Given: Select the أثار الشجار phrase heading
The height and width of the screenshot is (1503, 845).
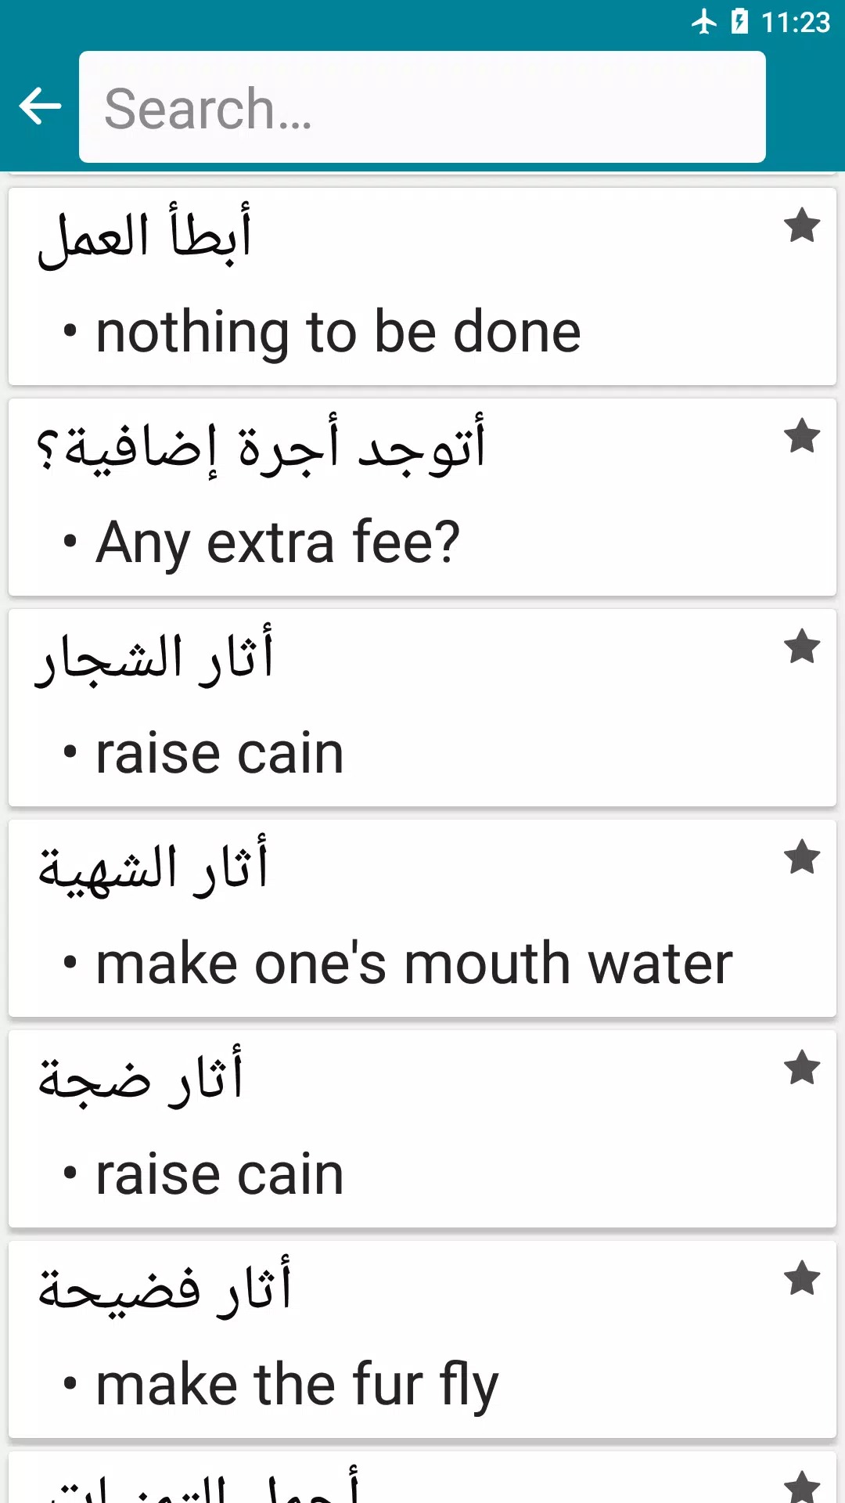Looking at the screenshot, I should [x=155, y=657].
